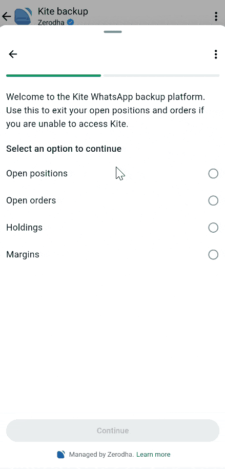Select the Open orders radio button
225x469 pixels.
tap(213, 200)
